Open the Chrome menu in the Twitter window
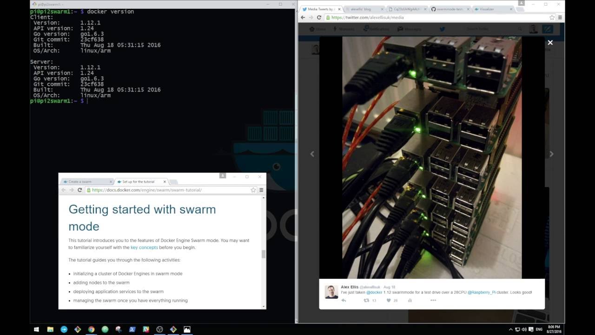 coord(560,17)
